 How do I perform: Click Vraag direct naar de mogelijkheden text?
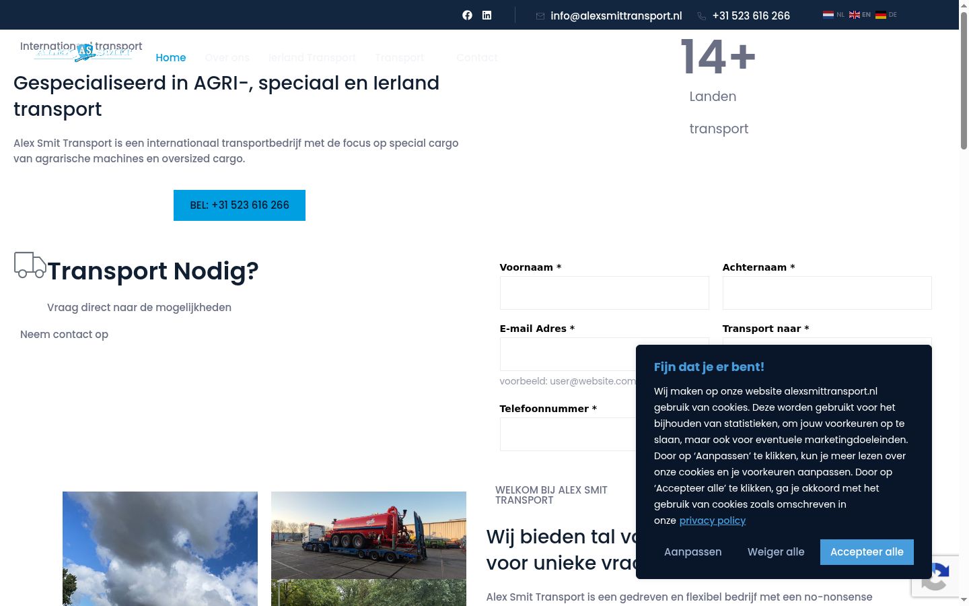point(139,308)
